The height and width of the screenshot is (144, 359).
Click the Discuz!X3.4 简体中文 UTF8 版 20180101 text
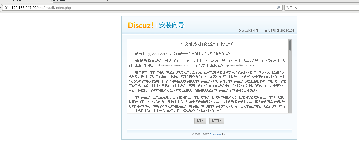[x=266, y=31]
